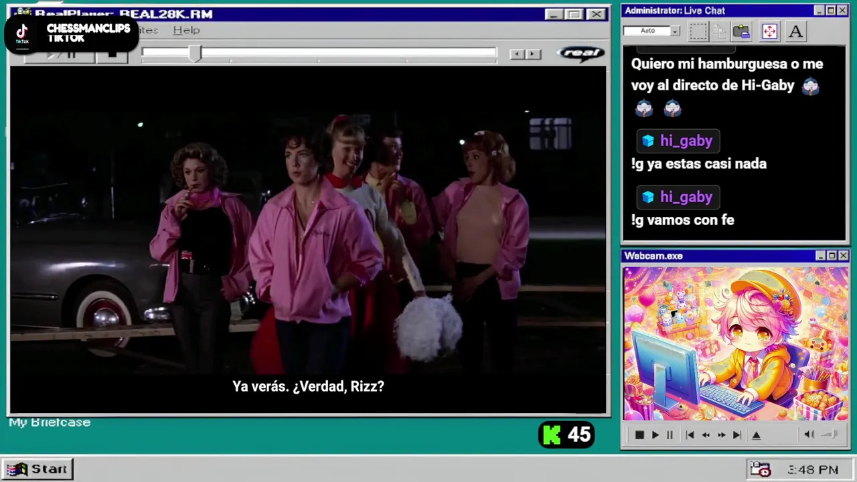The height and width of the screenshot is (482, 857).
Task: Click the right arrow button beside seek bar
Action: (x=533, y=54)
